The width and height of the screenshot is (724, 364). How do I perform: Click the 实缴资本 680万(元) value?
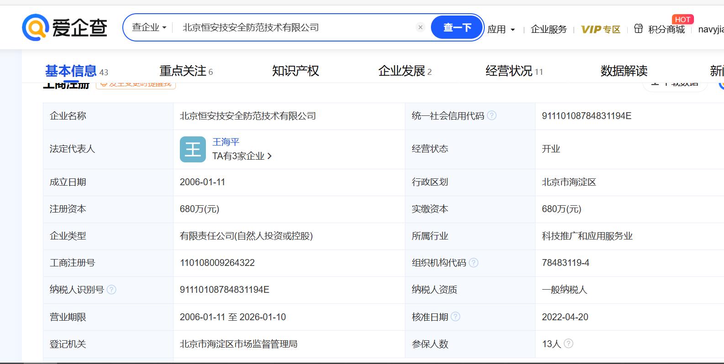[x=561, y=209]
